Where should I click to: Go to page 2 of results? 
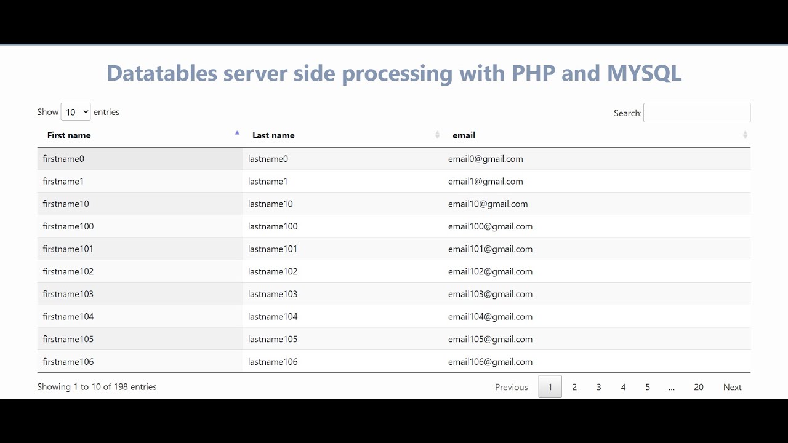(574, 387)
